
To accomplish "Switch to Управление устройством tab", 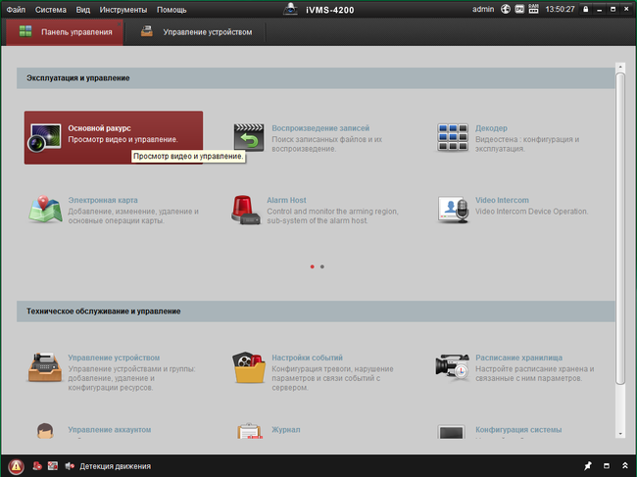I will (196, 32).
